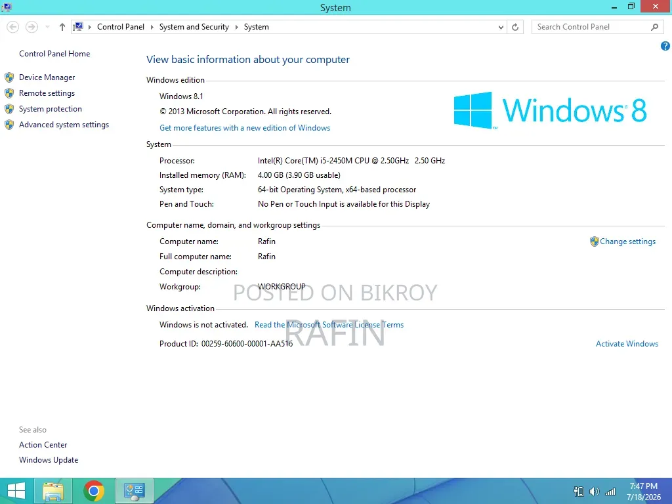This screenshot has width=672, height=504.
Task: Click Activate Windows link
Action: 627,344
